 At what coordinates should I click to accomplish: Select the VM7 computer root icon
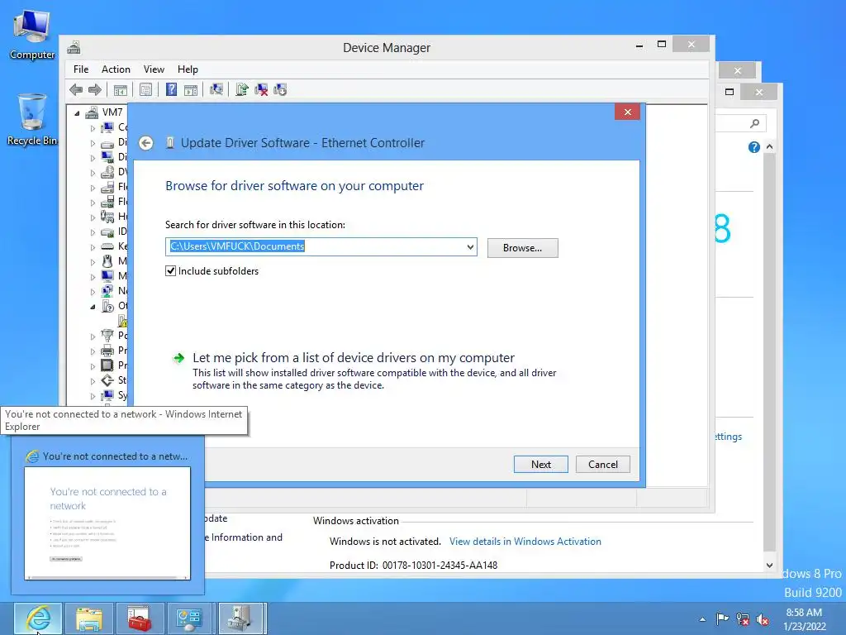tap(93, 112)
